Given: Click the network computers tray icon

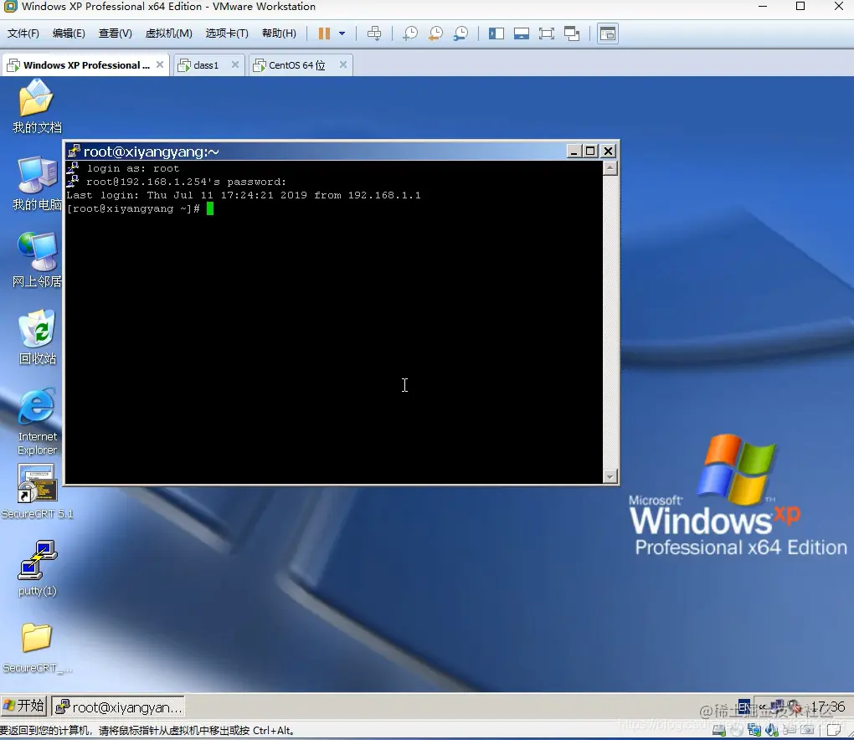Looking at the screenshot, I should [778, 707].
